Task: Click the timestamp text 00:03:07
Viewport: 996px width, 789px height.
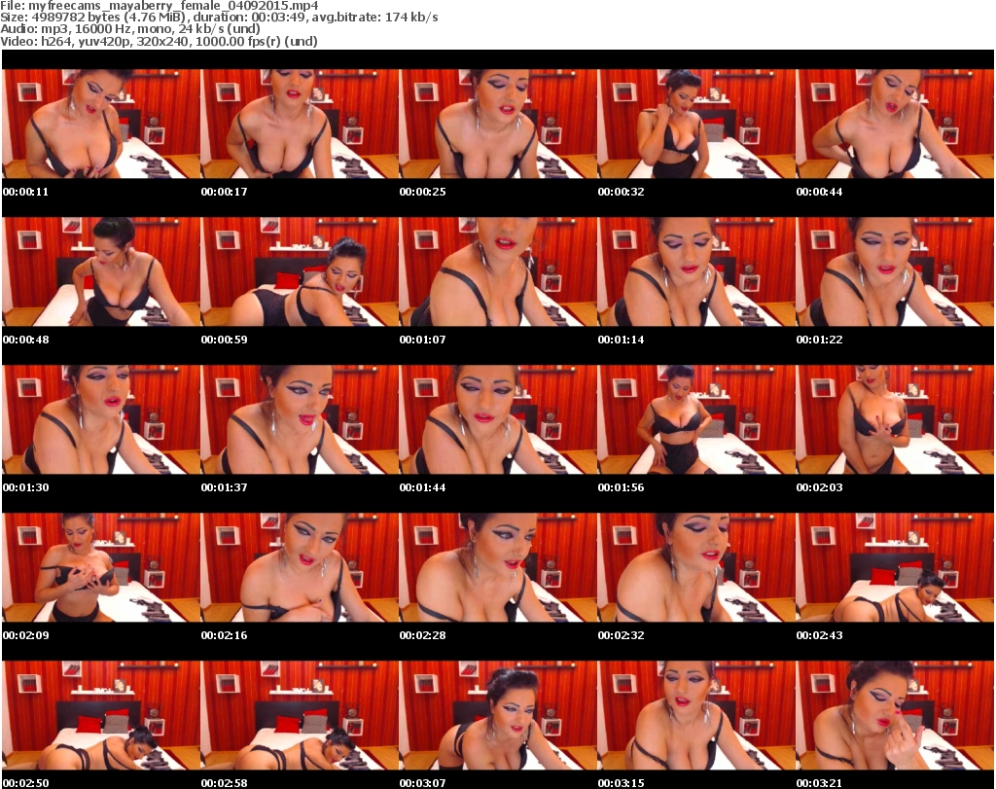Action: tap(422, 783)
